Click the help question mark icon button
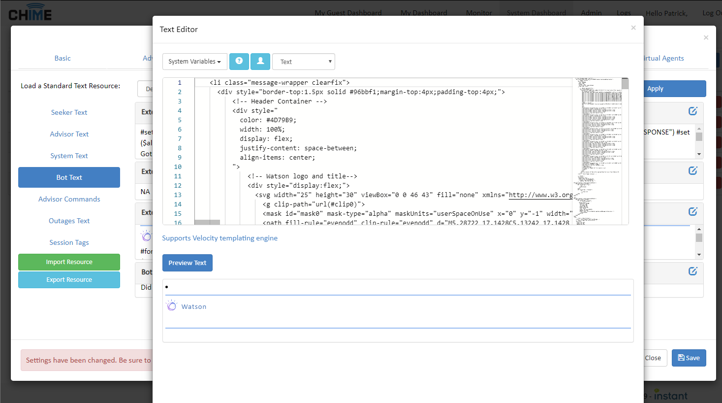722x403 pixels. click(239, 61)
